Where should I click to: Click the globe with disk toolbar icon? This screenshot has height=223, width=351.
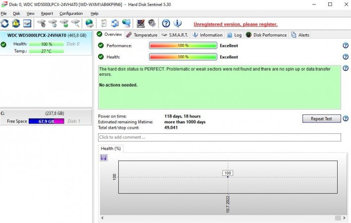tap(90, 23)
